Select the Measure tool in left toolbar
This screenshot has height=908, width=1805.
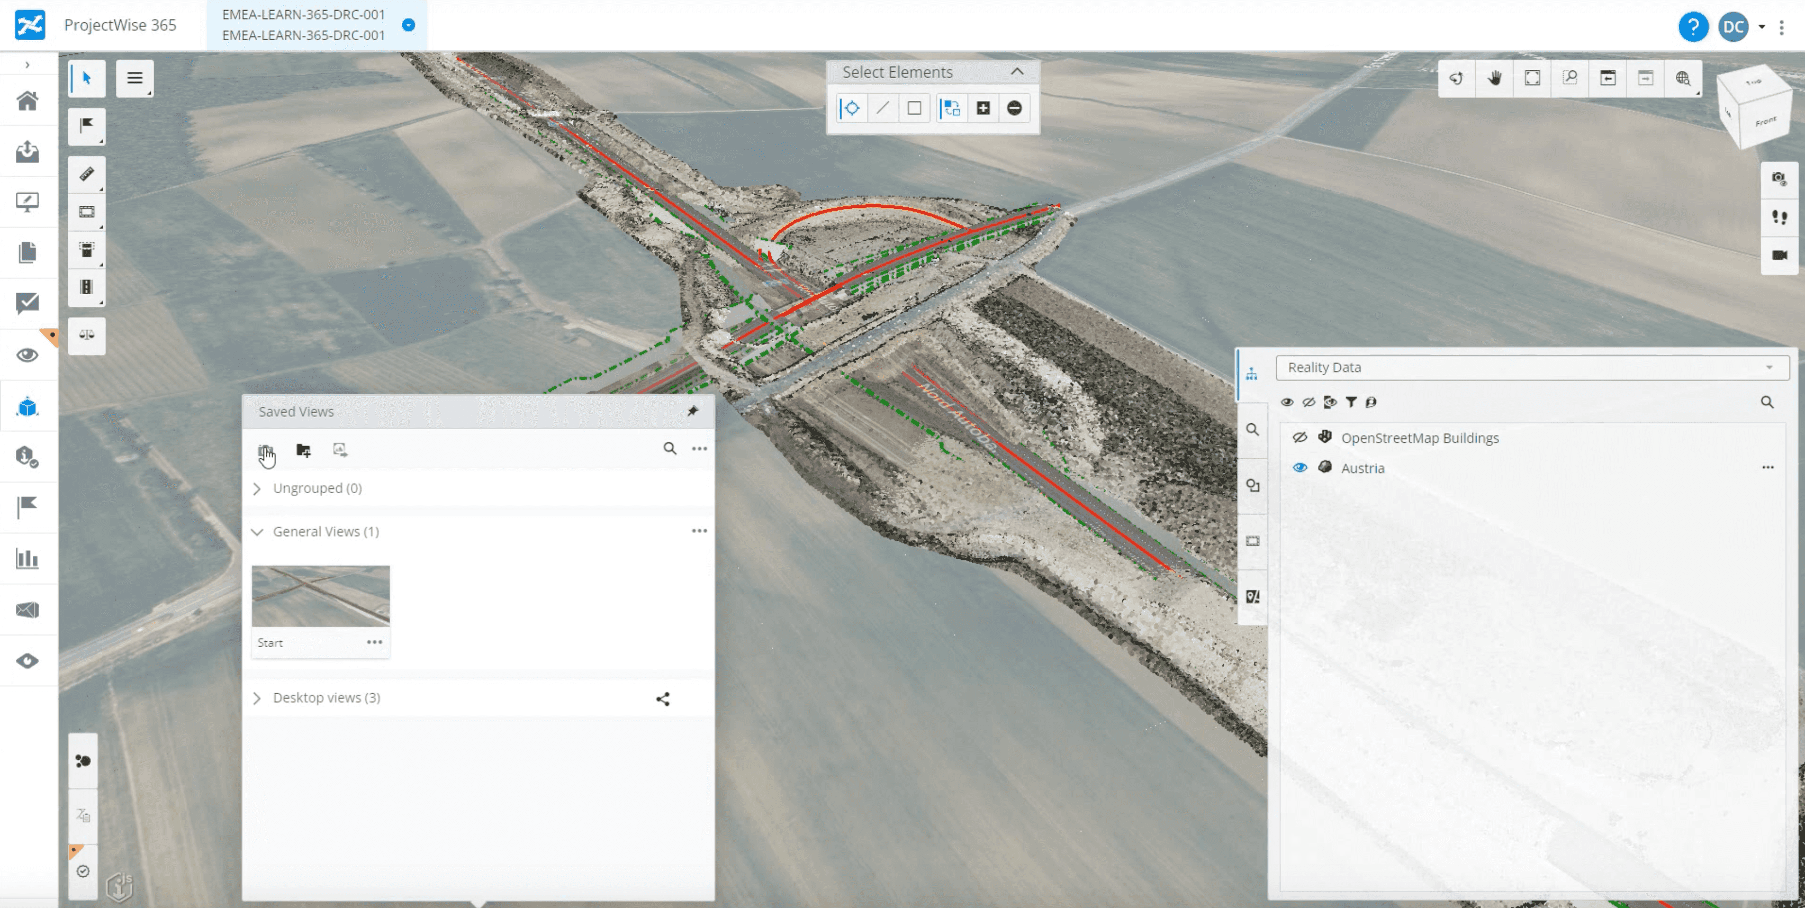[x=86, y=174]
